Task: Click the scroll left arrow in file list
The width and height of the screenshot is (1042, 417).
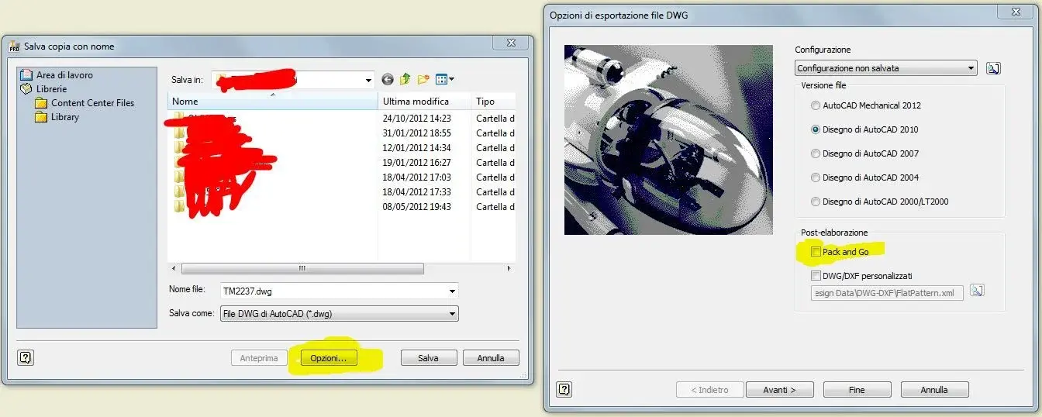Action: [x=174, y=268]
